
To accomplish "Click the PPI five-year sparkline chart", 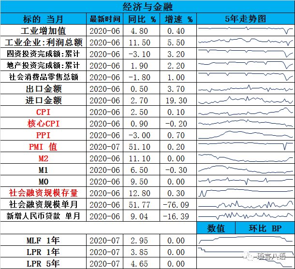I will click(246, 135).
